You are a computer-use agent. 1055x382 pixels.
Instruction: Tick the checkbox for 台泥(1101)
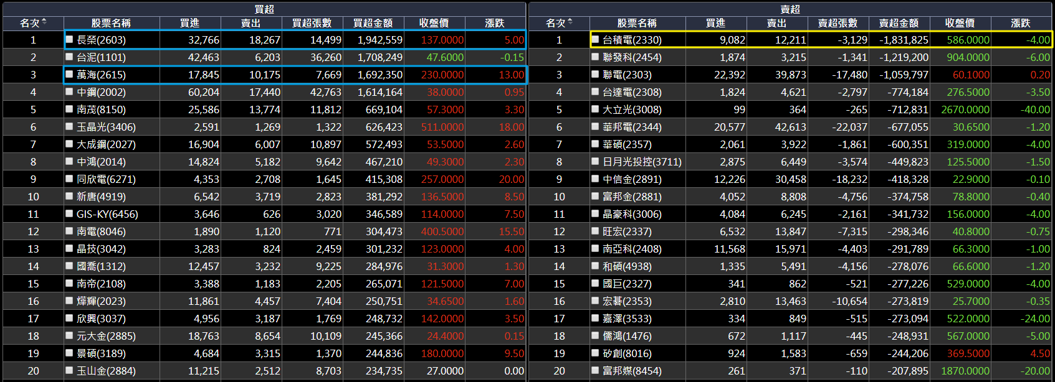click(x=70, y=57)
